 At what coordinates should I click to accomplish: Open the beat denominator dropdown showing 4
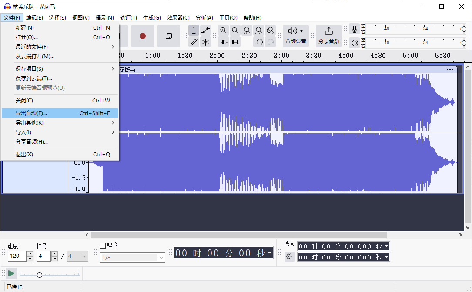[77, 256]
